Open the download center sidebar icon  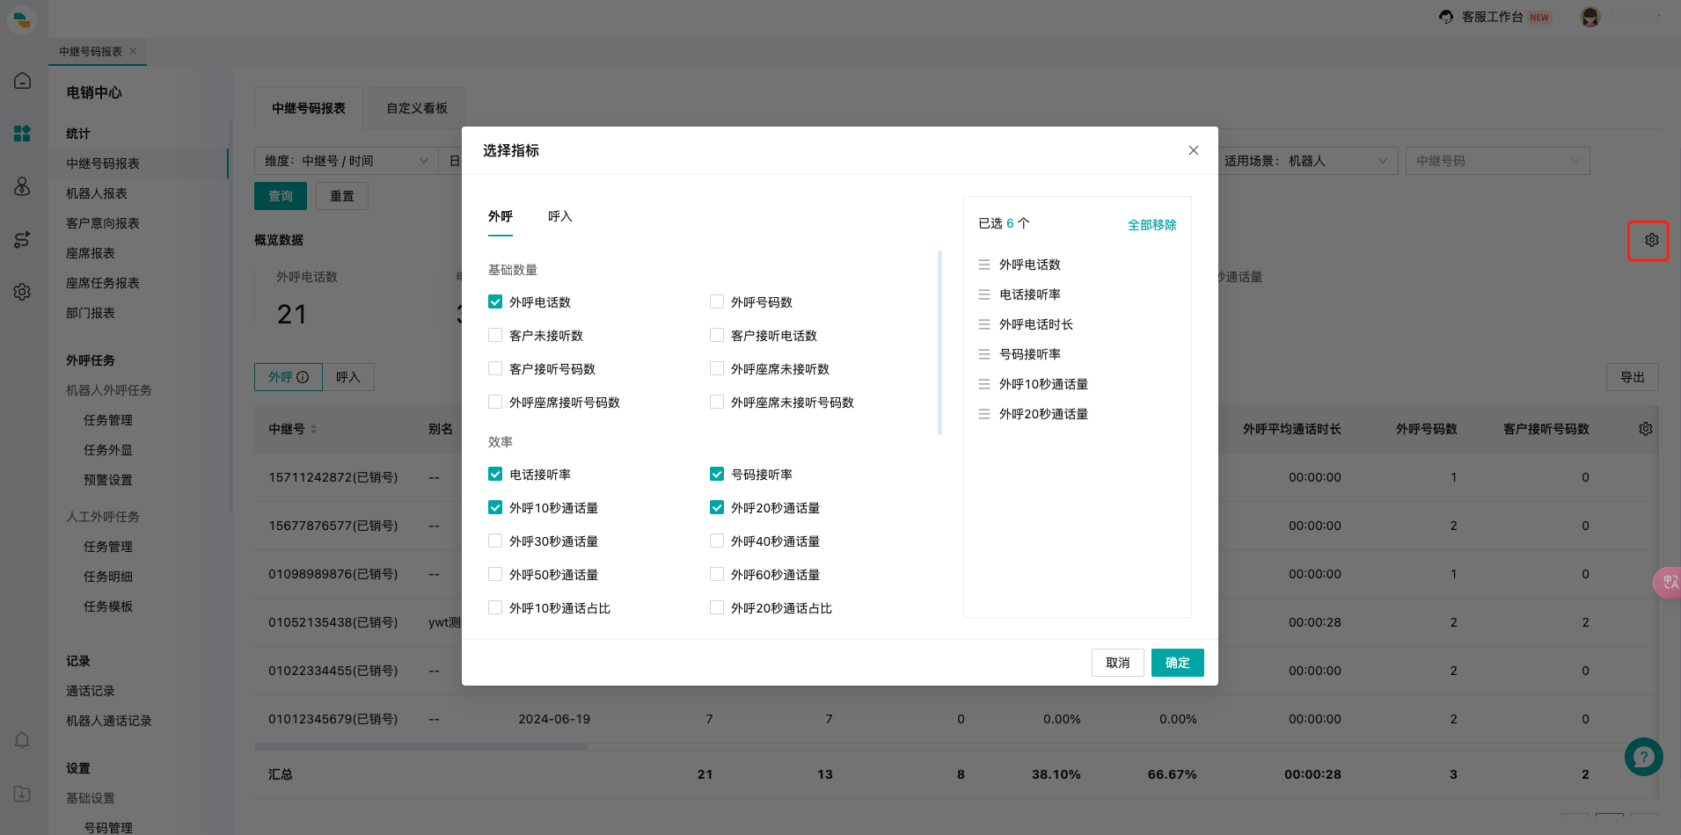tap(23, 794)
